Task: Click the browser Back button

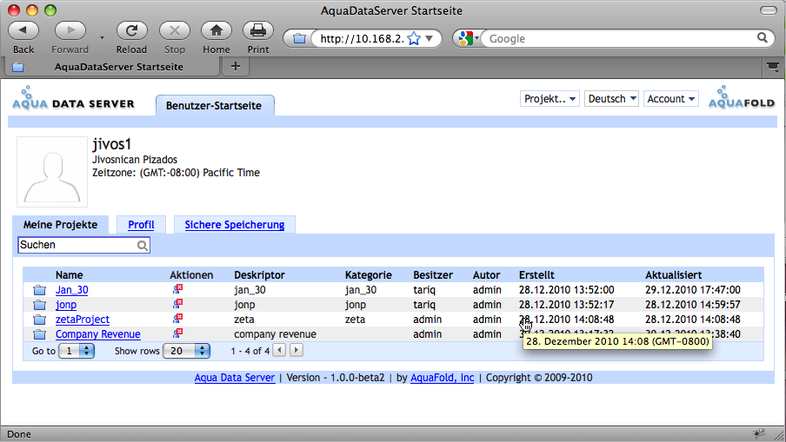Action: tap(23, 30)
